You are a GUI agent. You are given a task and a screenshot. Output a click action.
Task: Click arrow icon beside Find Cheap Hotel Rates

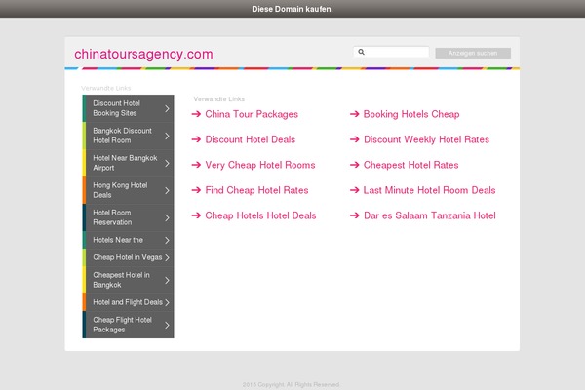click(x=196, y=190)
